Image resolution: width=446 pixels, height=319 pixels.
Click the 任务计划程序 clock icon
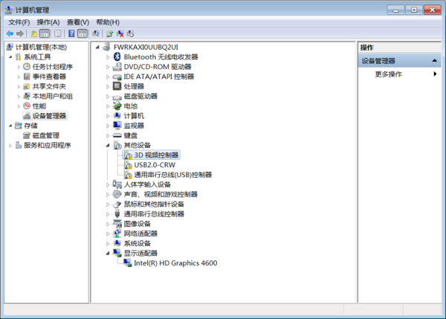tap(27, 67)
